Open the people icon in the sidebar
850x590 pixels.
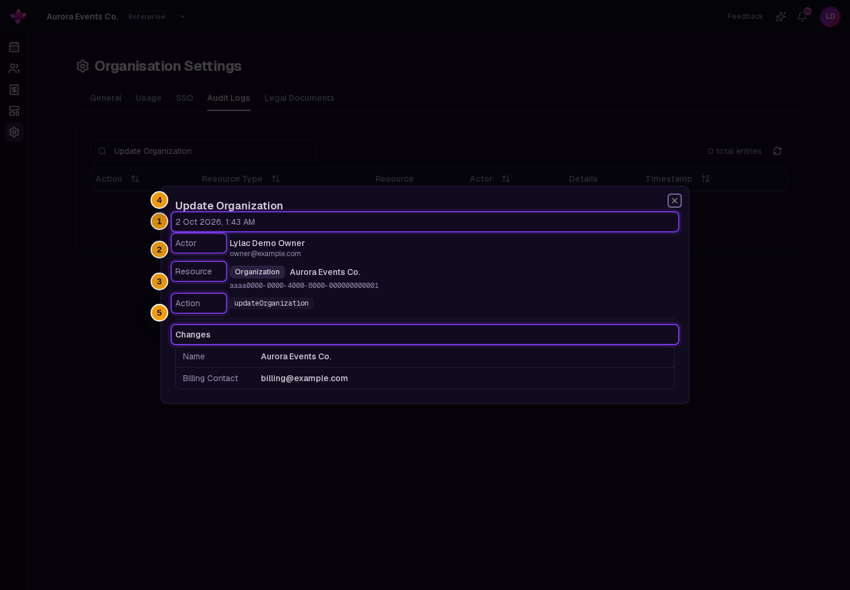[14, 68]
